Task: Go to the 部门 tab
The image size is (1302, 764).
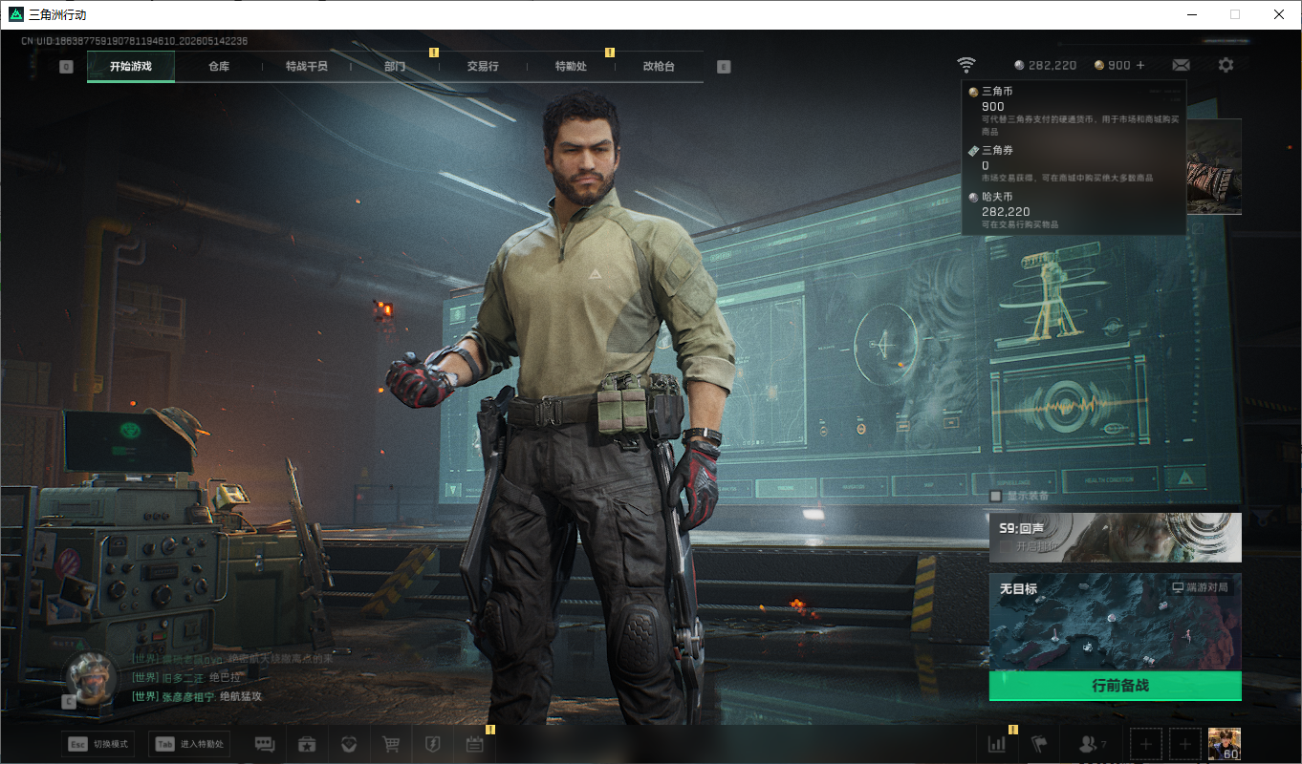Action: pyautogui.click(x=395, y=67)
